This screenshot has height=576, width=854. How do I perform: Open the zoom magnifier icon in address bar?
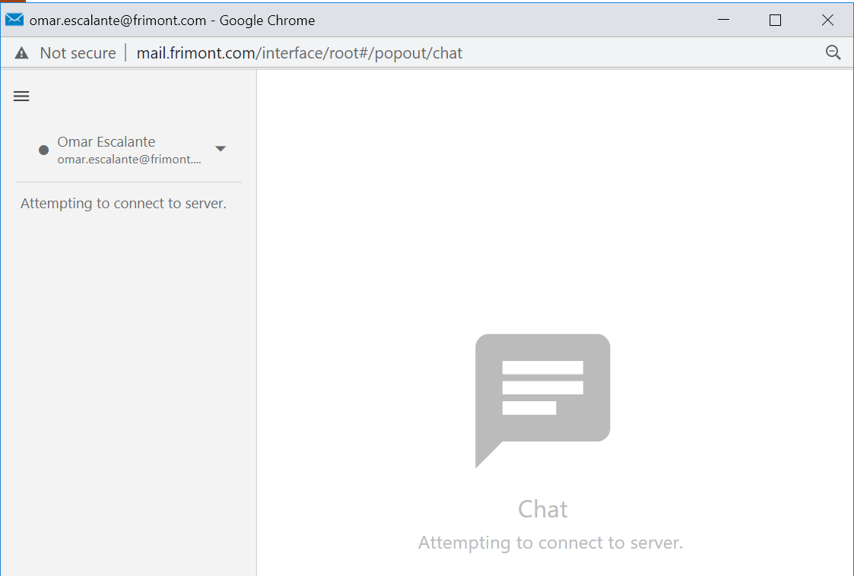pos(833,52)
